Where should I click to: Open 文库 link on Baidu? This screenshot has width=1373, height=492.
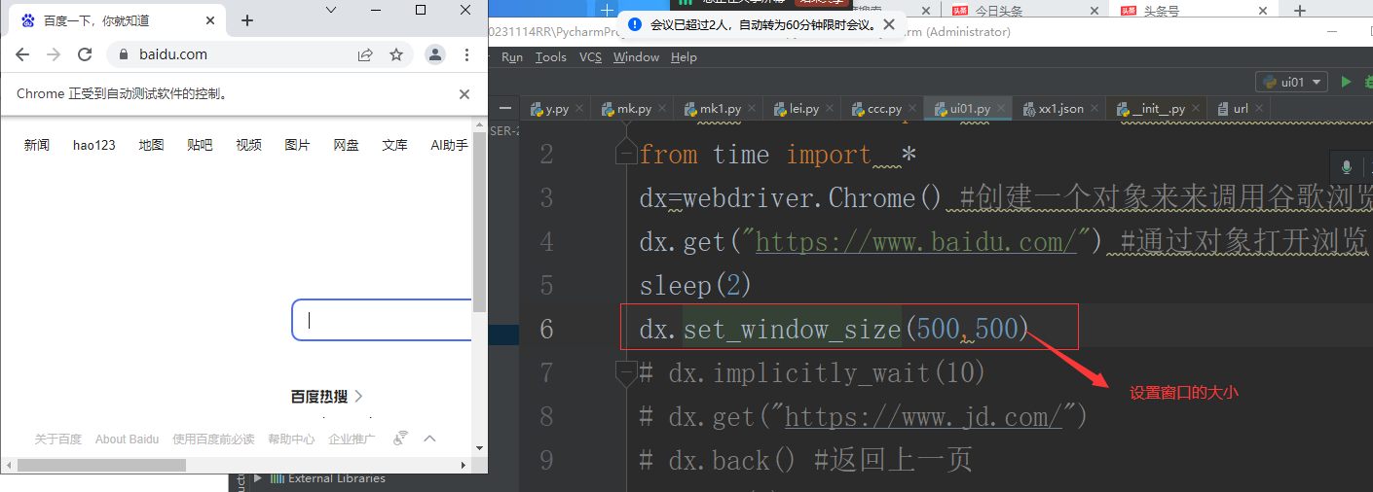pyautogui.click(x=394, y=145)
